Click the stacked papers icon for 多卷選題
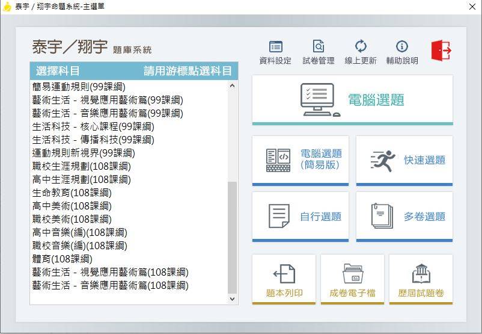 point(382,216)
